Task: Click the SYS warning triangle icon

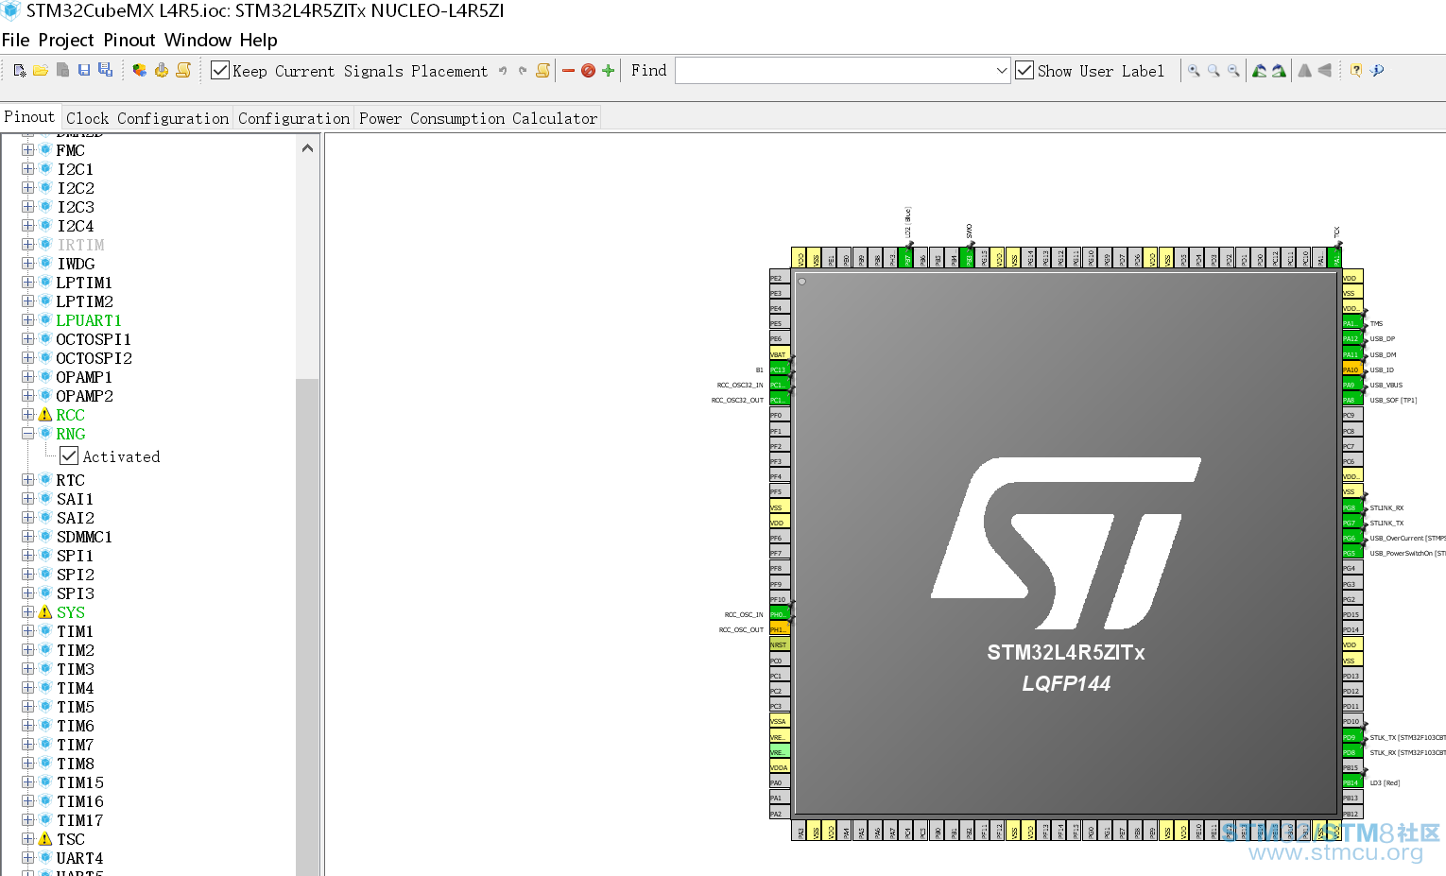Action: tap(44, 612)
